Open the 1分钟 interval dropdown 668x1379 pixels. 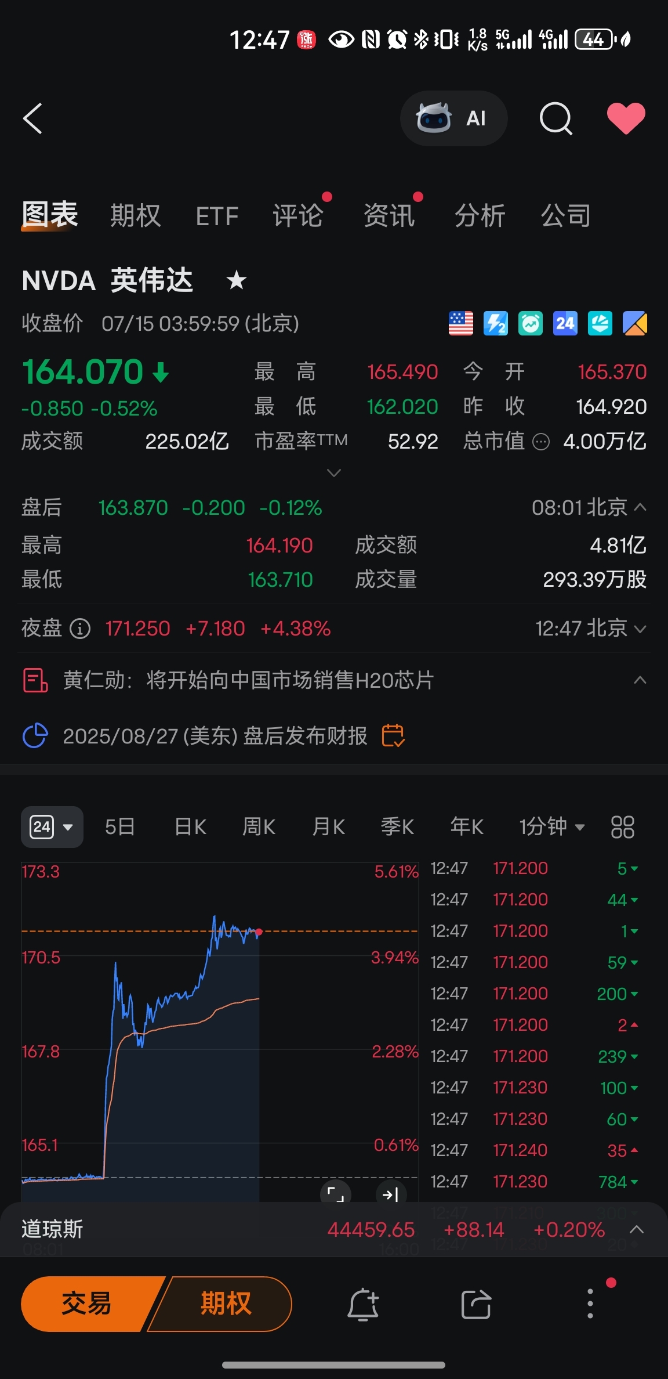[552, 826]
